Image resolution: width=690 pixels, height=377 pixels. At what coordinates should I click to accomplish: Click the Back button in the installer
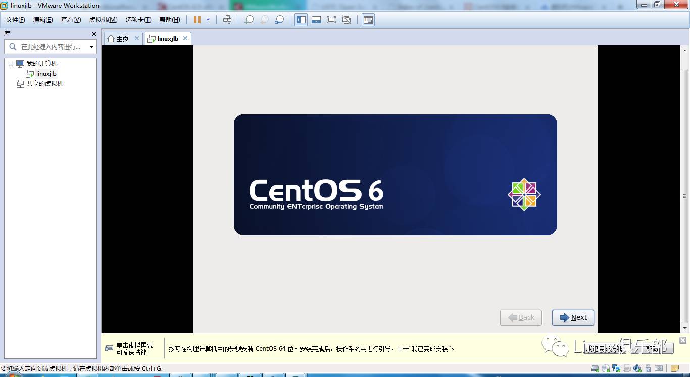(x=521, y=318)
